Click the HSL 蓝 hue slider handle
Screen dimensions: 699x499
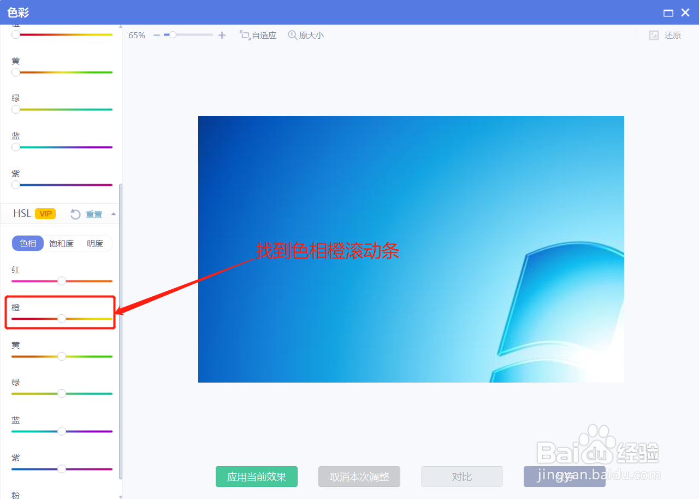tap(62, 431)
